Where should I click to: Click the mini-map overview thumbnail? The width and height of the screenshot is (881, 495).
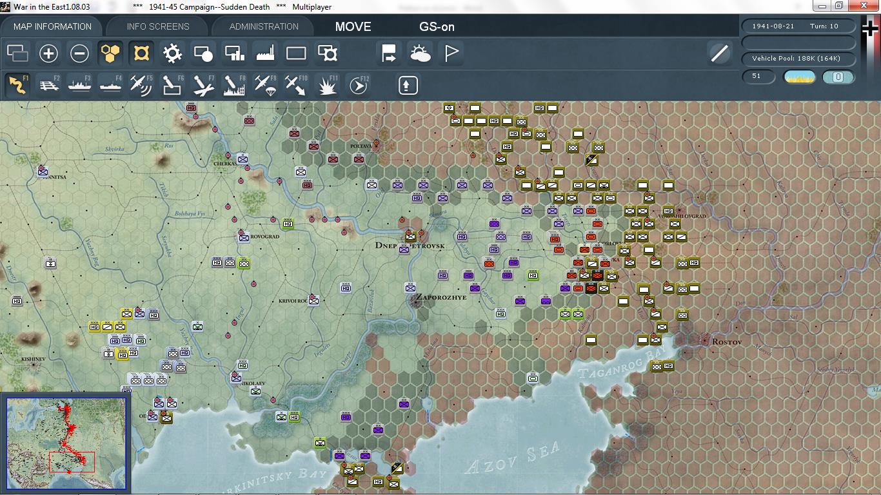(66, 442)
